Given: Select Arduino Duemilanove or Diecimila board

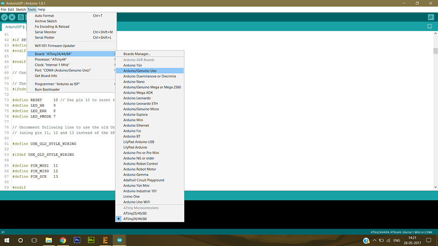Looking at the screenshot, I should pos(150,76).
